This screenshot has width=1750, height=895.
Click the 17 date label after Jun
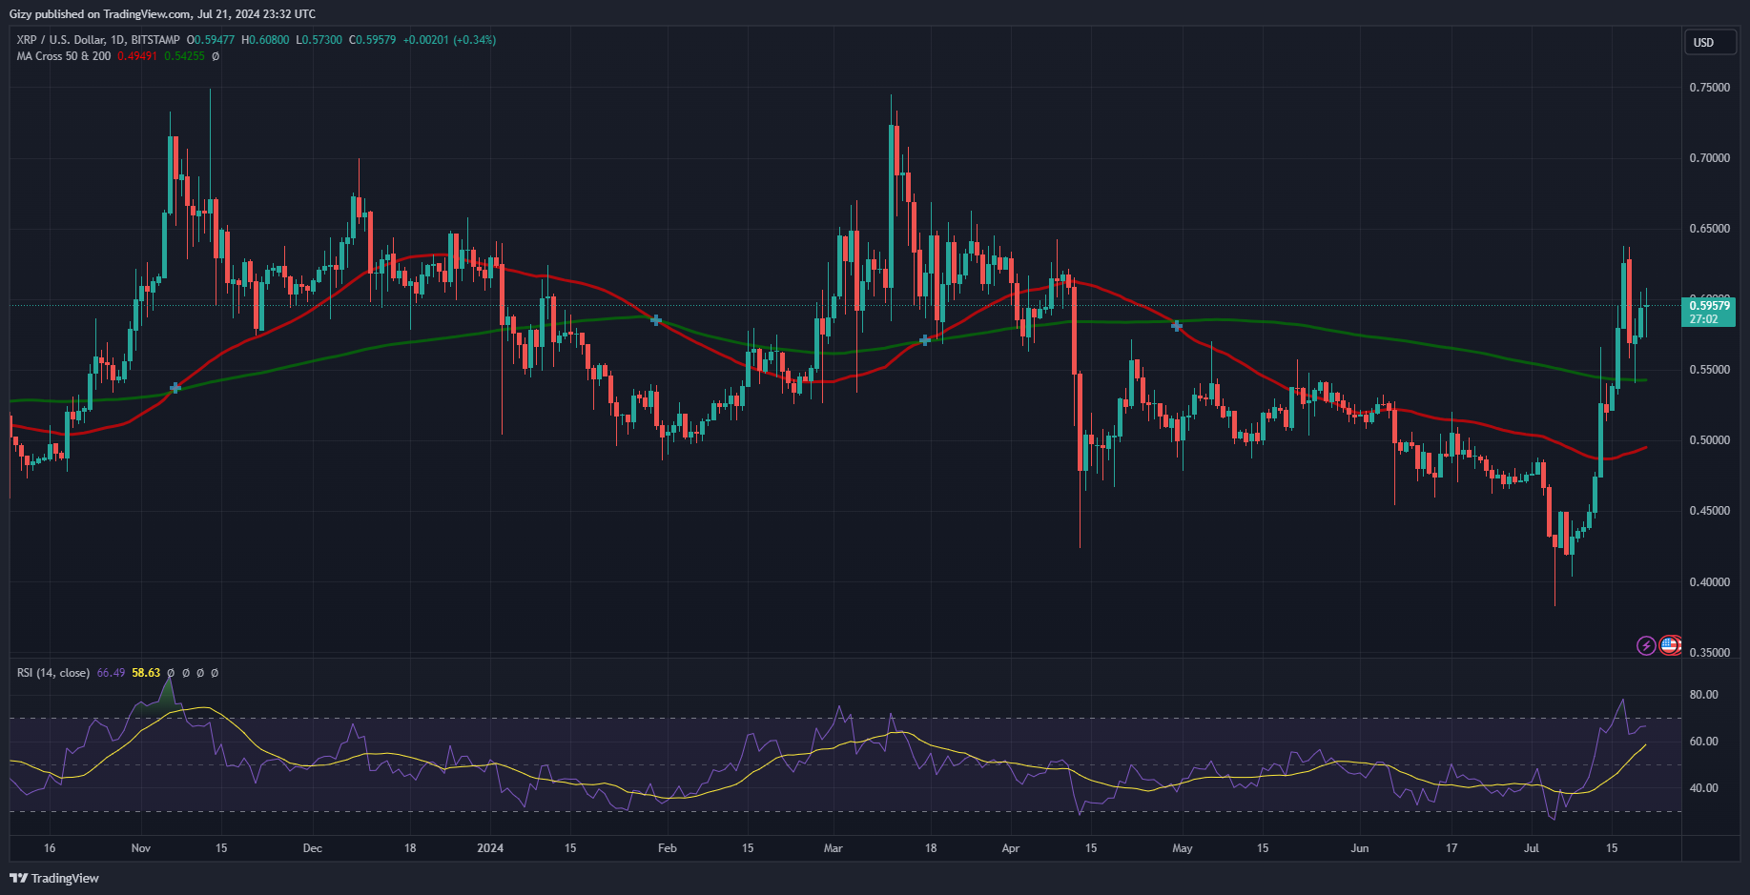click(1451, 848)
